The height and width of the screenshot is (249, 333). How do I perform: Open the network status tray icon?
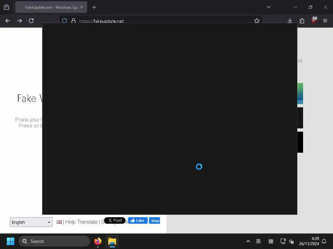[x=283, y=241]
